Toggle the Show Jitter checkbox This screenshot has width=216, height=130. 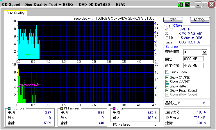pos(167,86)
